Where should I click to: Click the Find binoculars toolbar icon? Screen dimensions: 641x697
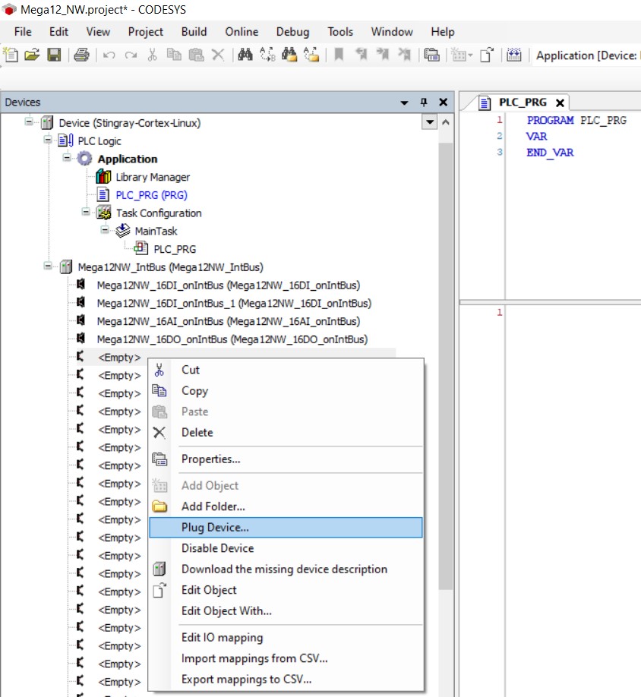[245, 55]
